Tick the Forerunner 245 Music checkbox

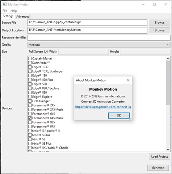click(x=30, y=109)
